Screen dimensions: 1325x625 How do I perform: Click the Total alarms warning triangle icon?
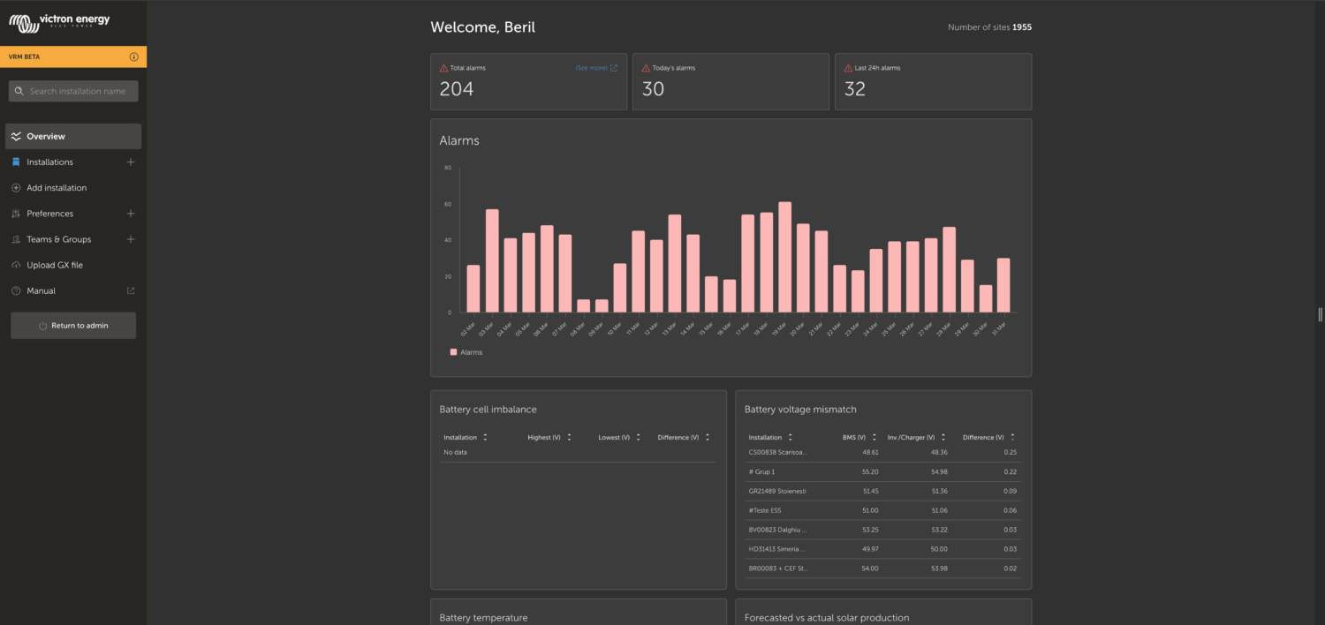coord(443,67)
